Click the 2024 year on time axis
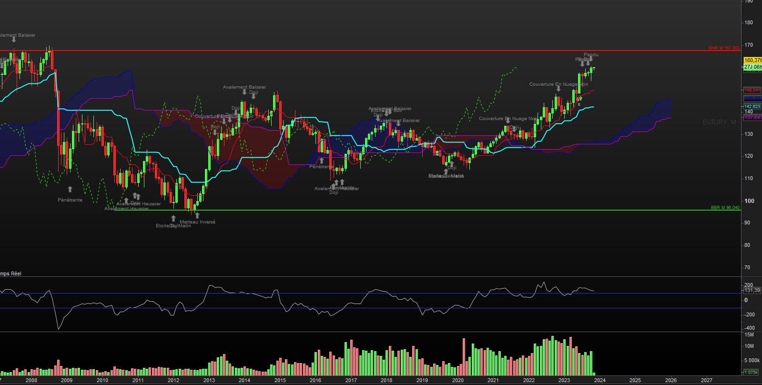Viewport: 762px width, 385px height. tap(599, 380)
